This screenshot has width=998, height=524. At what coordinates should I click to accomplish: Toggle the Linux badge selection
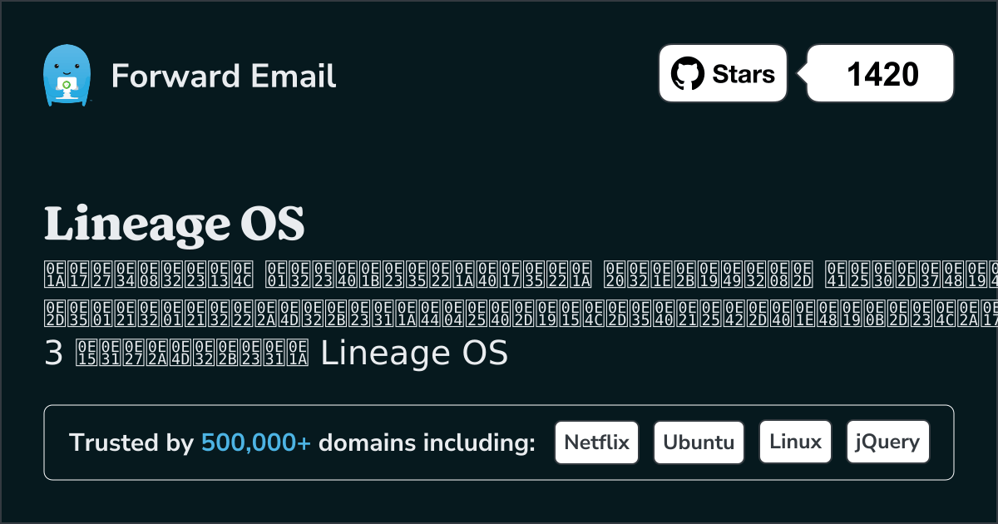[x=795, y=442]
